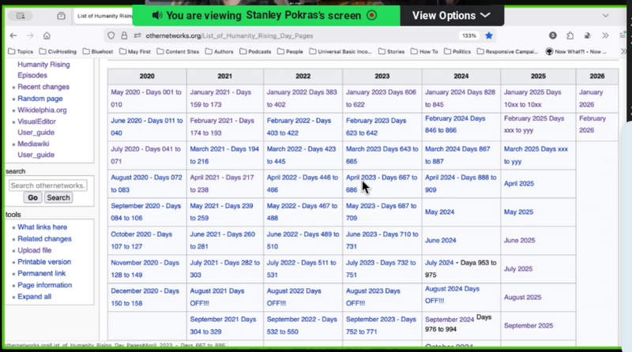Open September 2023 - Days 752 to 771

click(x=381, y=325)
